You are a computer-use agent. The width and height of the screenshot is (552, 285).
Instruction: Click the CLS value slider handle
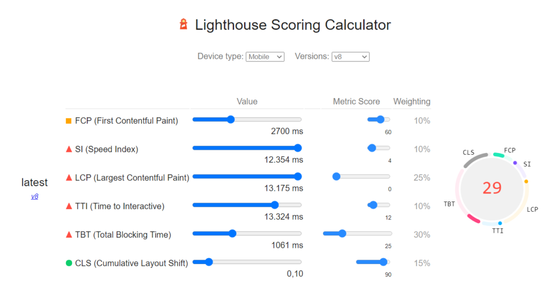pyautogui.click(x=209, y=262)
